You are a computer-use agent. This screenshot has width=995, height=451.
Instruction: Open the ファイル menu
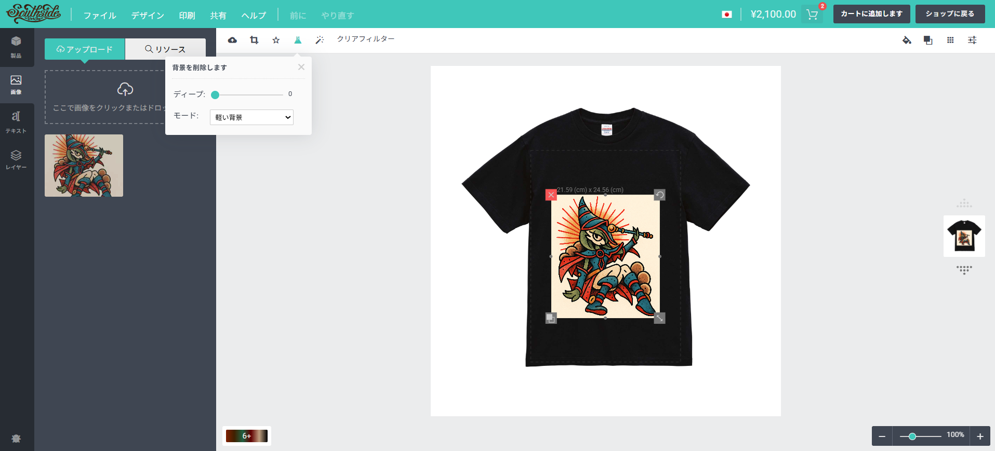click(100, 16)
